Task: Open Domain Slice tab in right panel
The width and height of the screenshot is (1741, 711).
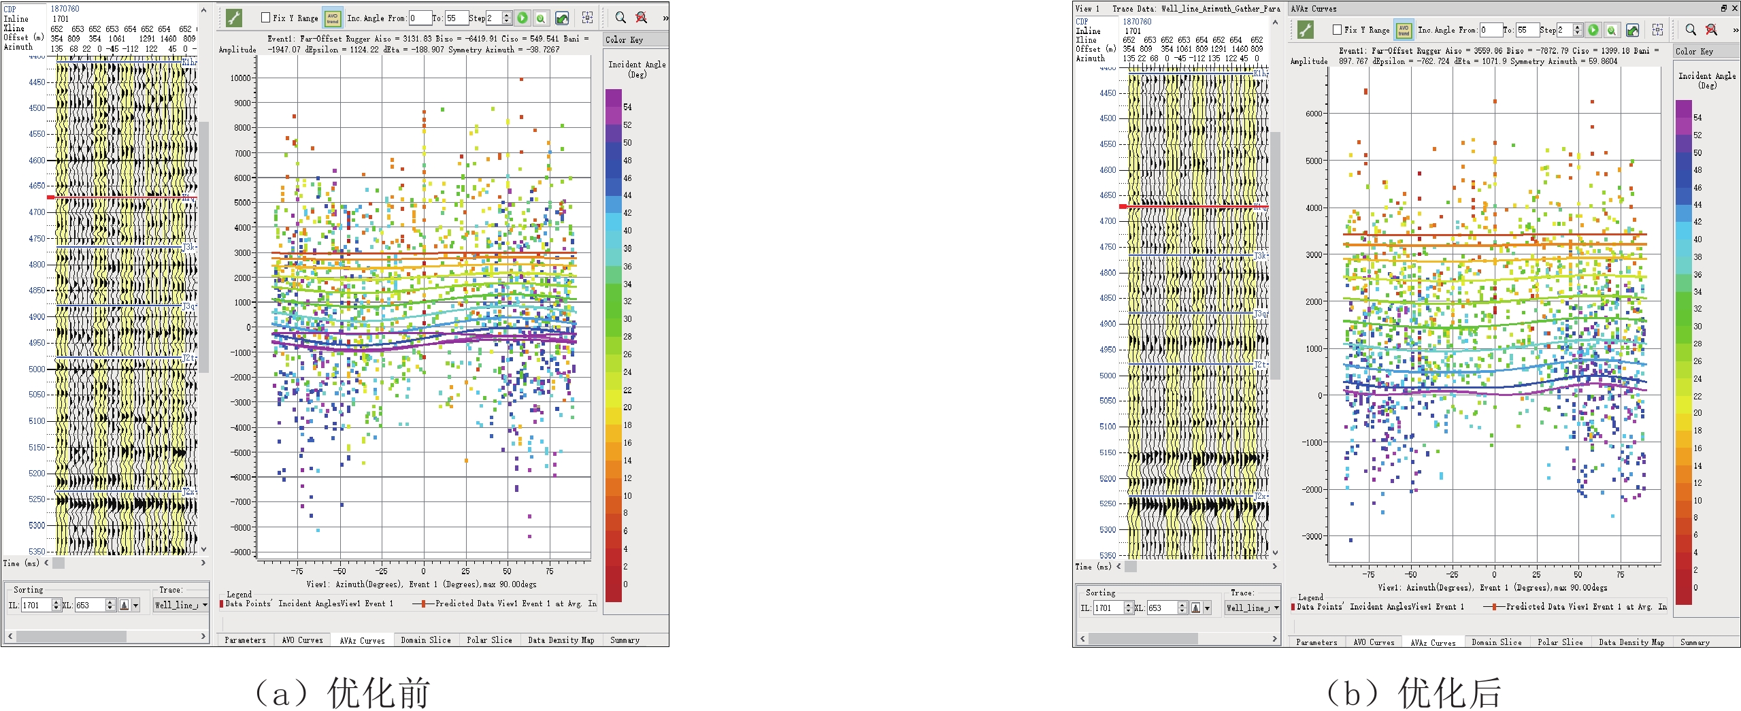Action: coord(1497,642)
